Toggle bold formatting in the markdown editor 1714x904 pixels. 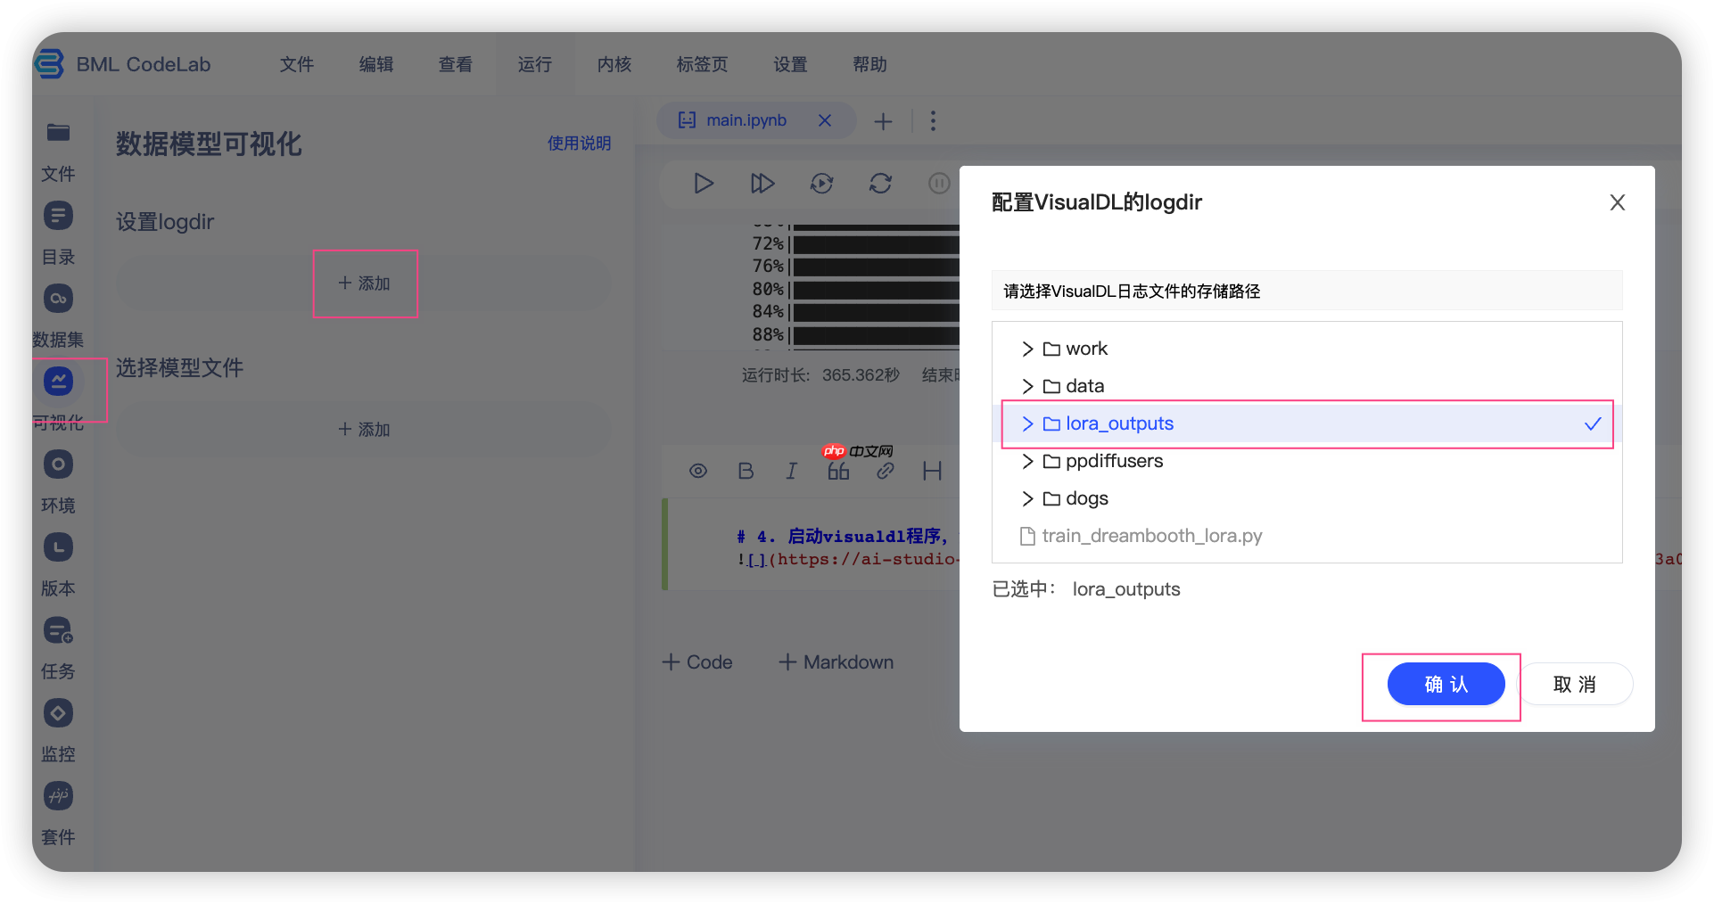coord(746,471)
